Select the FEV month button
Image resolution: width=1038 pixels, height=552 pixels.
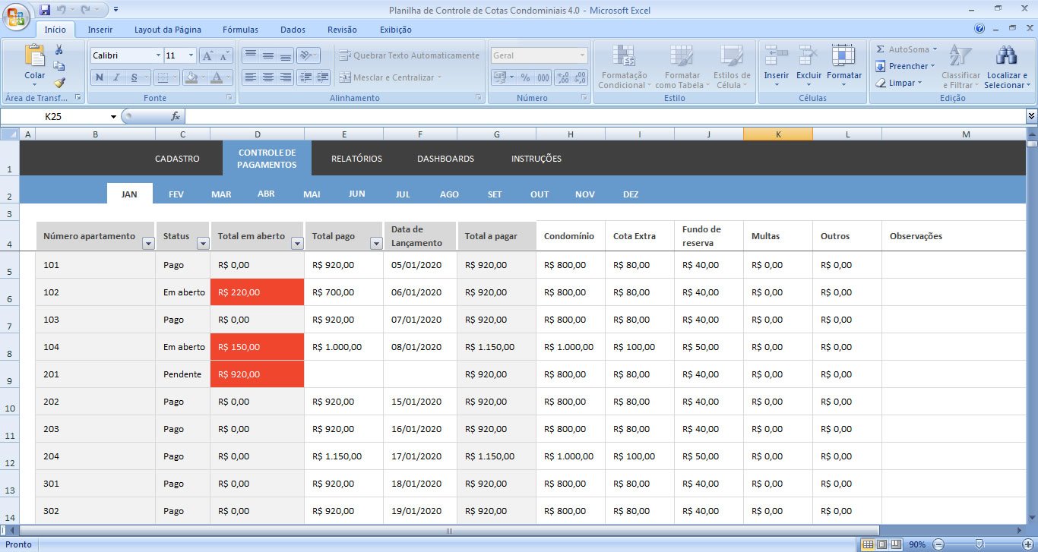(x=176, y=194)
